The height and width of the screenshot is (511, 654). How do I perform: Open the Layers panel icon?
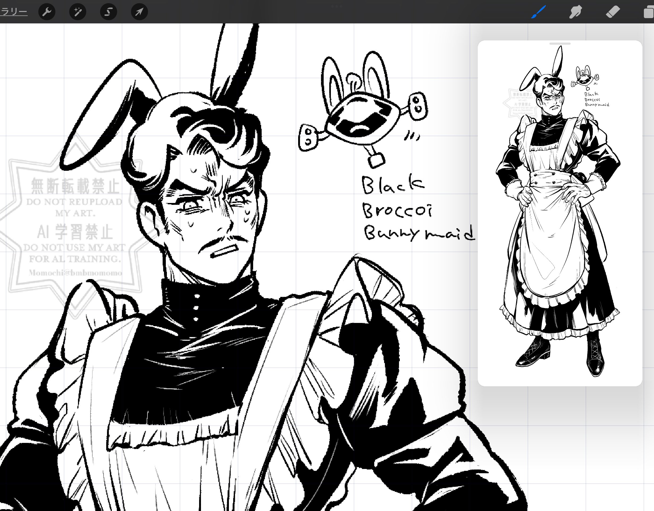pyautogui.click(x=649, y=13)
